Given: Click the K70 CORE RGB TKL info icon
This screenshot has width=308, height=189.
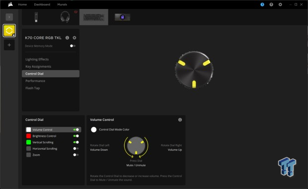Looking at the screenshot, I should coord(67,38).
